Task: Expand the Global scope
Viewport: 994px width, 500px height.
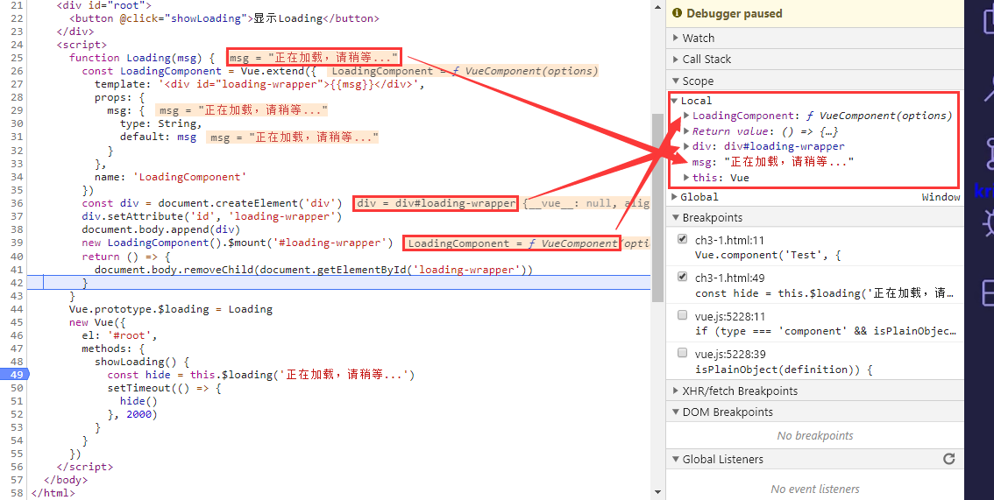Action: (x=675, y=197)
